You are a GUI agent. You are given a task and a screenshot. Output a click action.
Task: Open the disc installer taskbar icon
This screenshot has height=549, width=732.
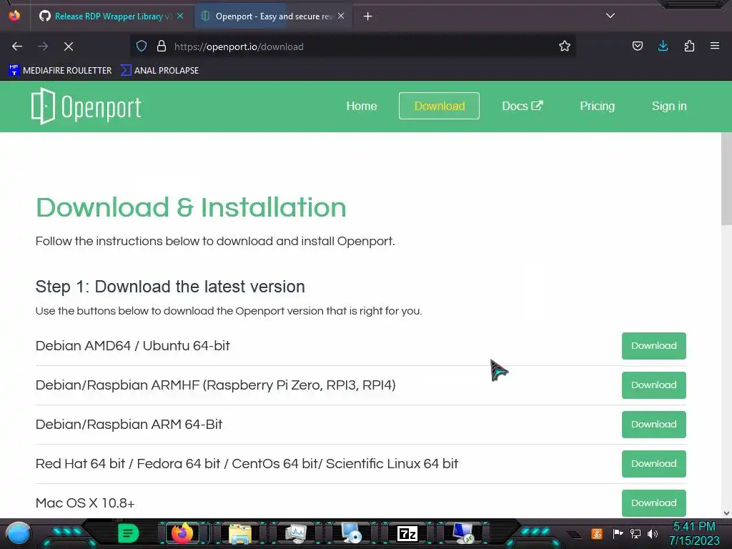pos(351,533)
